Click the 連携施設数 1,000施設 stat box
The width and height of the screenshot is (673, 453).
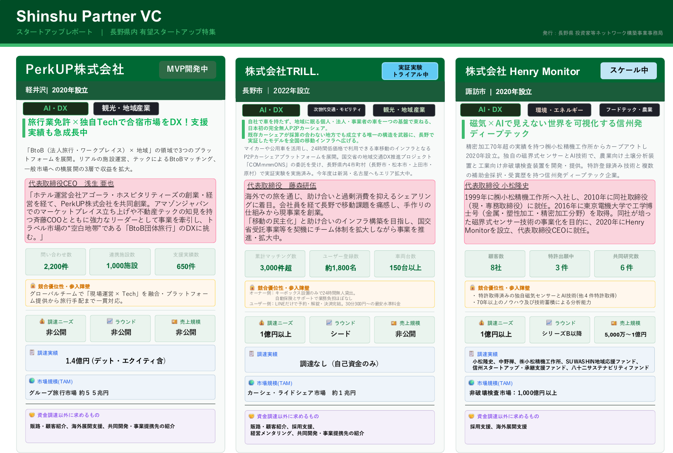click(x=120, y=262)
